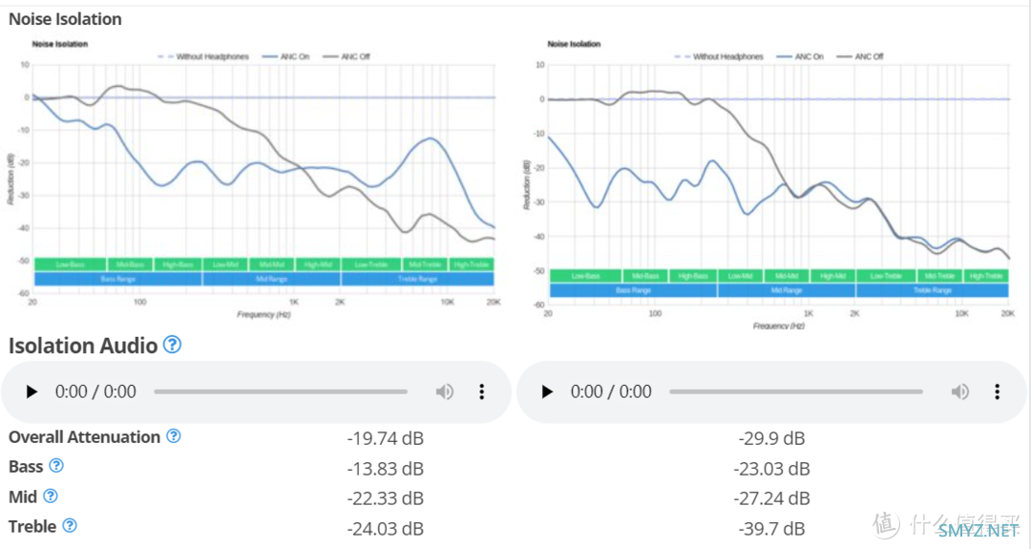Toggle 'ANC Off' legend in left chart
This screenshot has width=1031, height=549.
click(x=346, y=56)
